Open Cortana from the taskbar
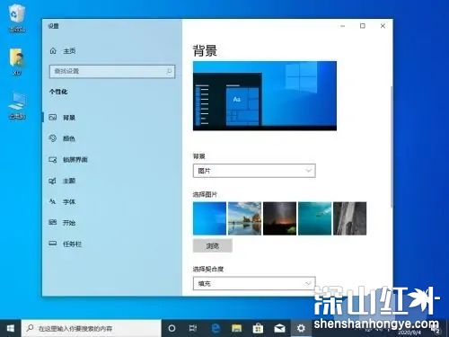This screenshot has width=449, height=337. tap(172, 328)
